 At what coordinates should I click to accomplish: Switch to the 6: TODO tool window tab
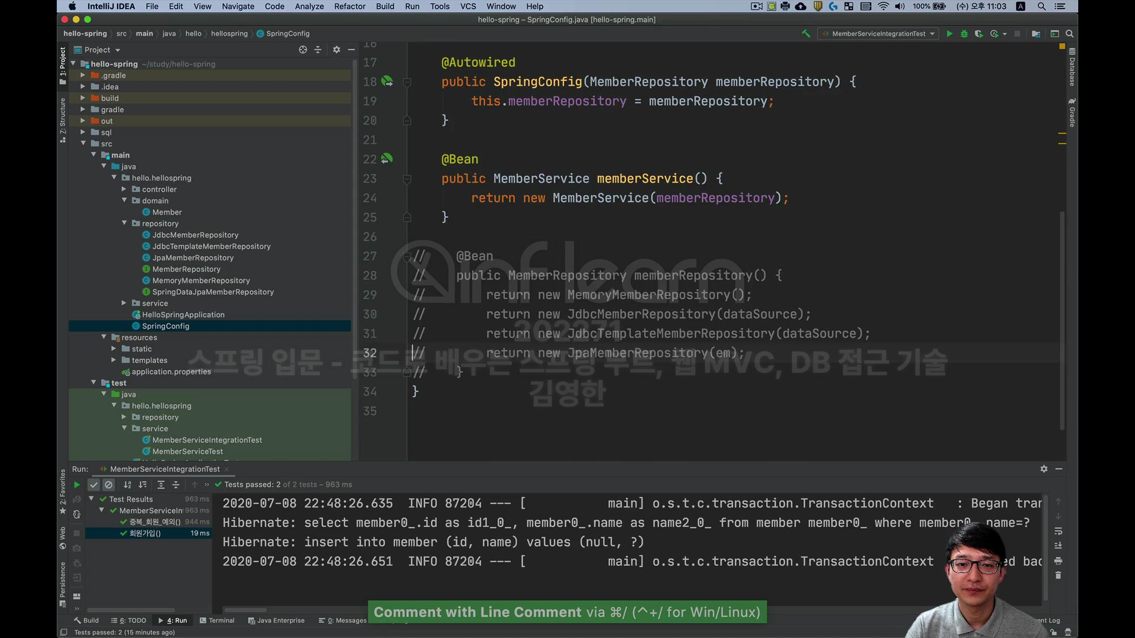click(129, 620)
